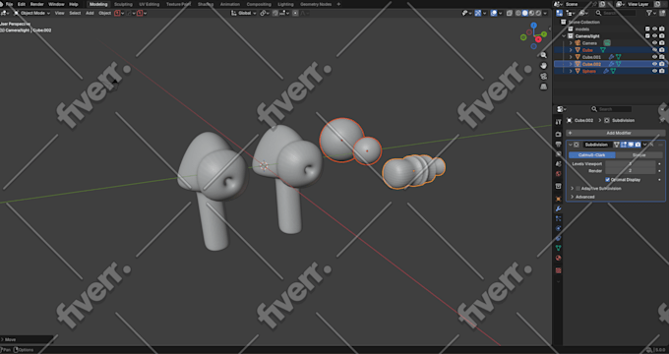This screenshot has width=669, height=354.
Task: Select solid viewport shading mode icon
Action: point(525,13)
